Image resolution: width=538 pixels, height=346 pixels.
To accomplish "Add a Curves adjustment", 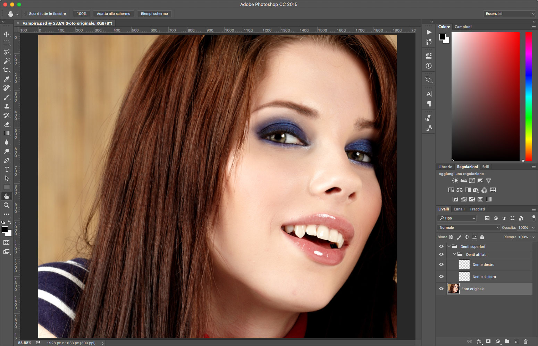I will click(472, 181).
